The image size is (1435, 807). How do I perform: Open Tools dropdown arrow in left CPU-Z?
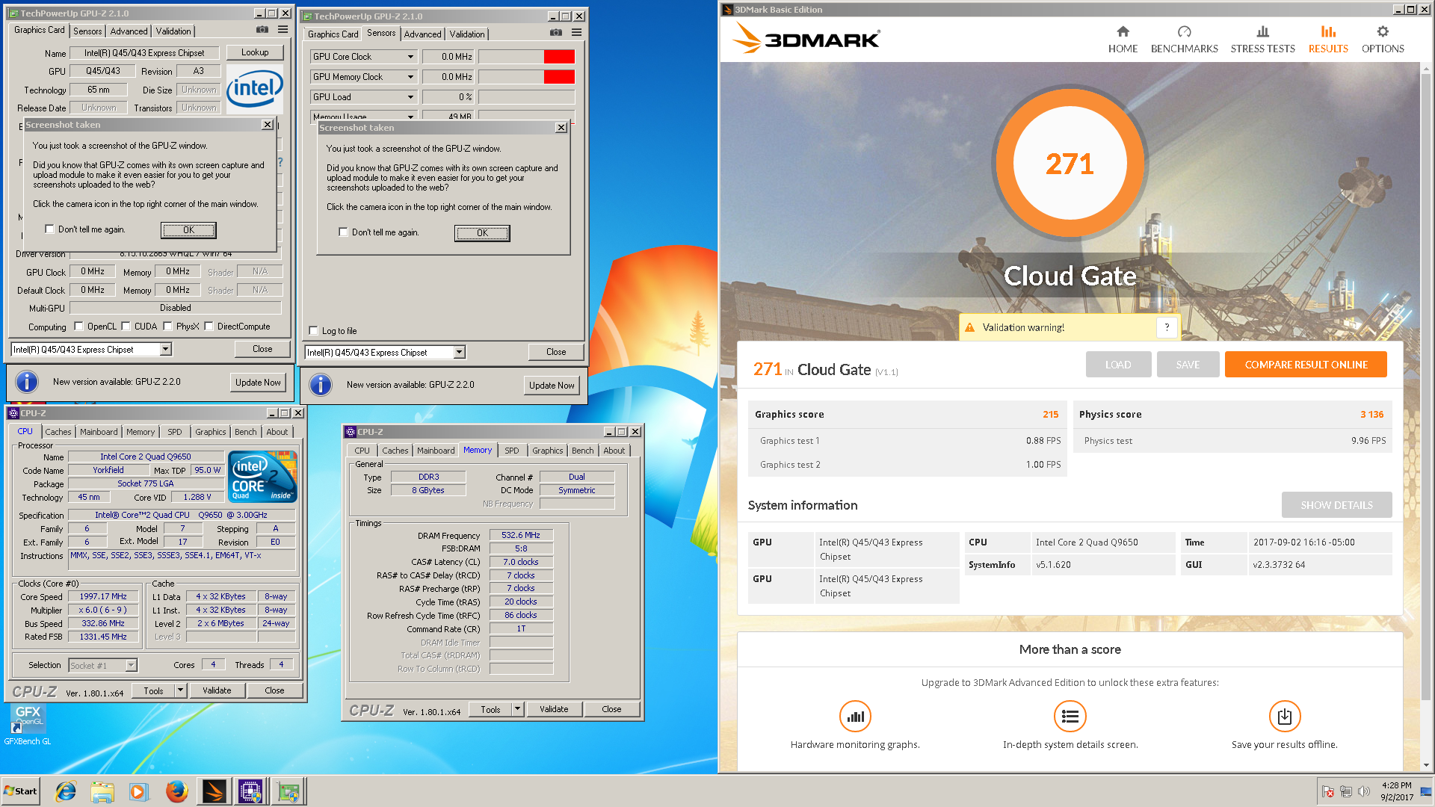pos(180,690)
